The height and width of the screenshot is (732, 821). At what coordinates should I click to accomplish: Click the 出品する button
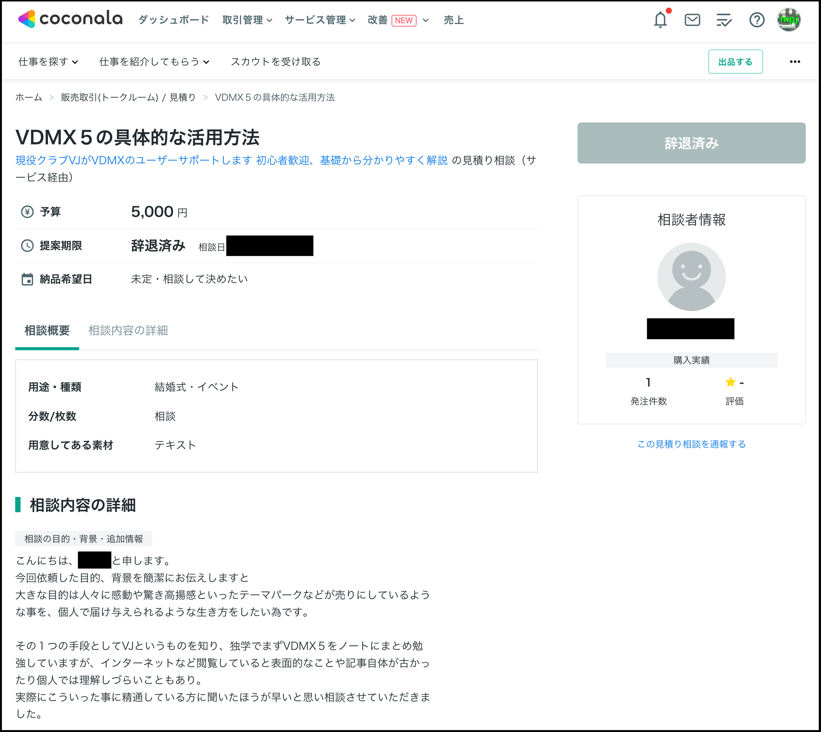(735, 62)
